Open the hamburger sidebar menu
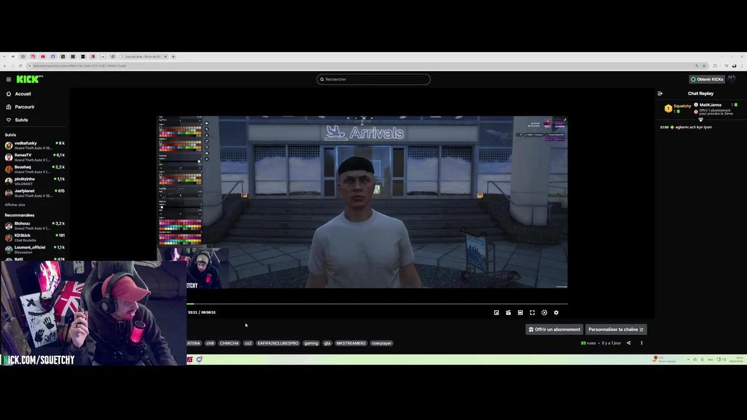The width and height of the screenshot is (747, 420). coord(9,79)
